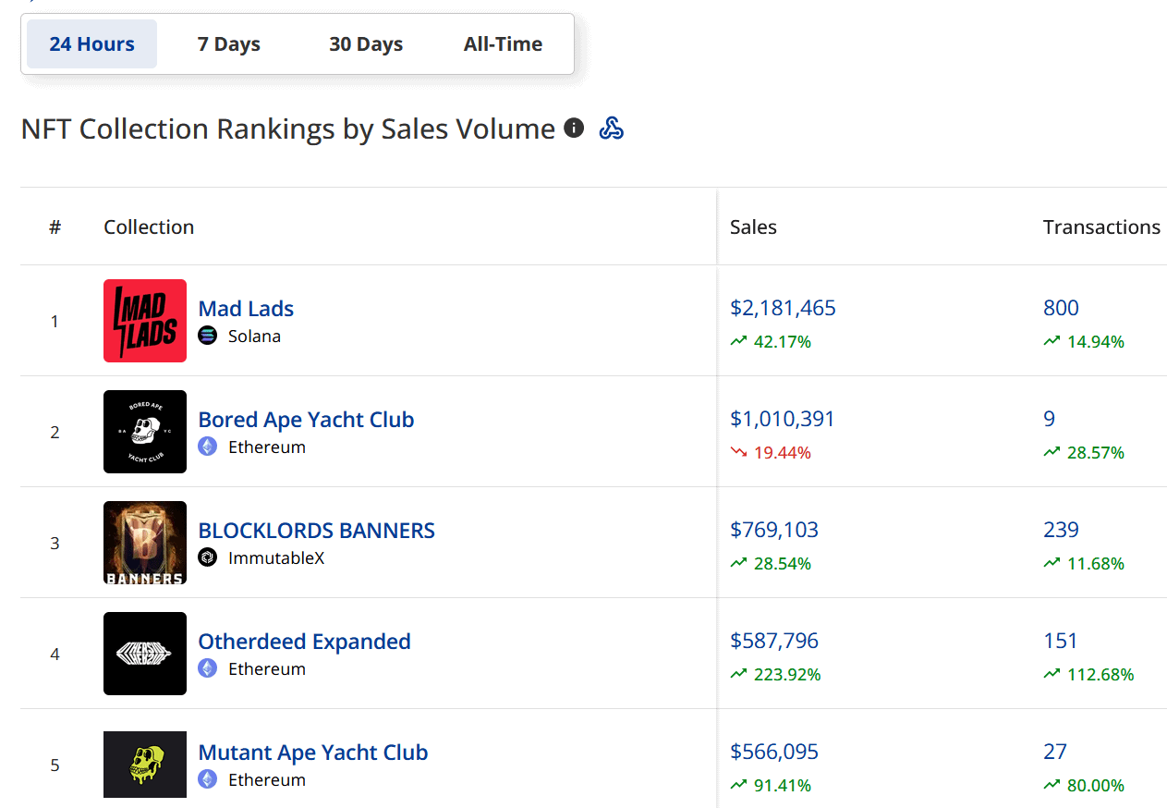The height and width of the screenshot is (808, 1167).
Task: Open the Otherdeed Expanded logo thumbnail
Action: coord(145,654)
